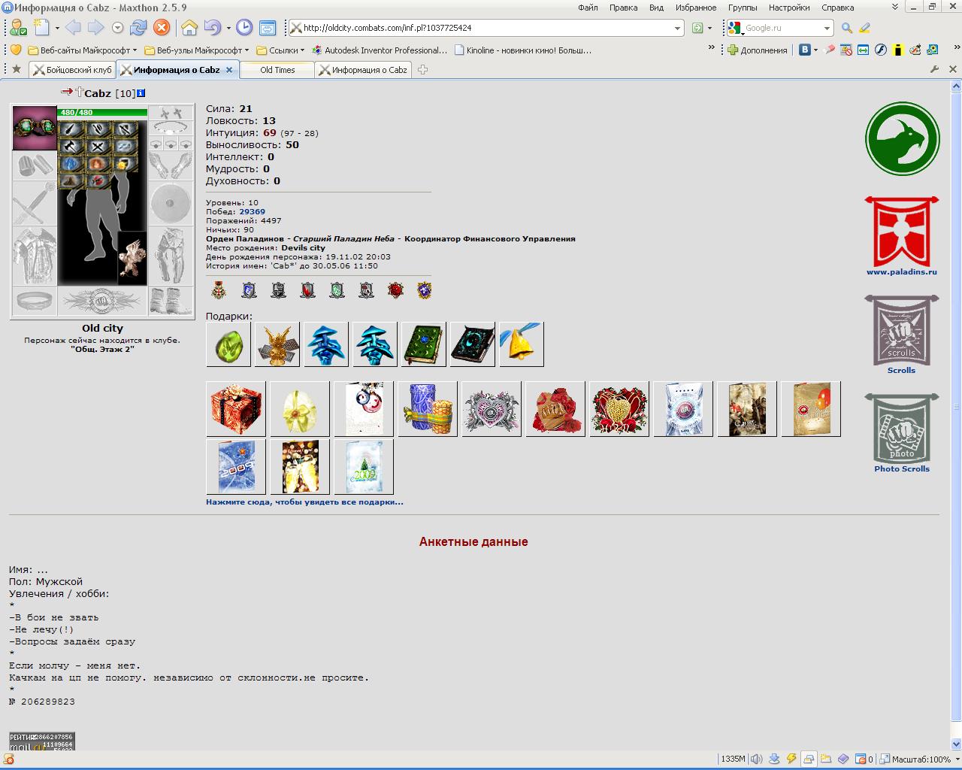
Task: Click the green book gift icon
Action: [x=424, y=344]
